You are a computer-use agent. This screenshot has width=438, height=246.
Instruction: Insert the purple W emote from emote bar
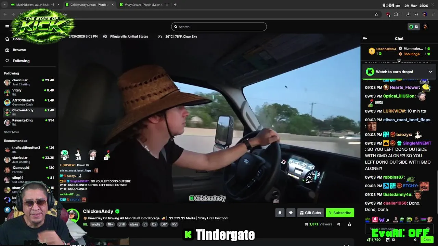pyautogui.click(x=382, y=220)
